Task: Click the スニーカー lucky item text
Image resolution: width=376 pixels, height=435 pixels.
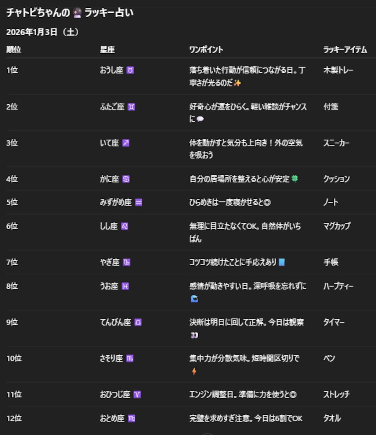Action: pos(336,143)
